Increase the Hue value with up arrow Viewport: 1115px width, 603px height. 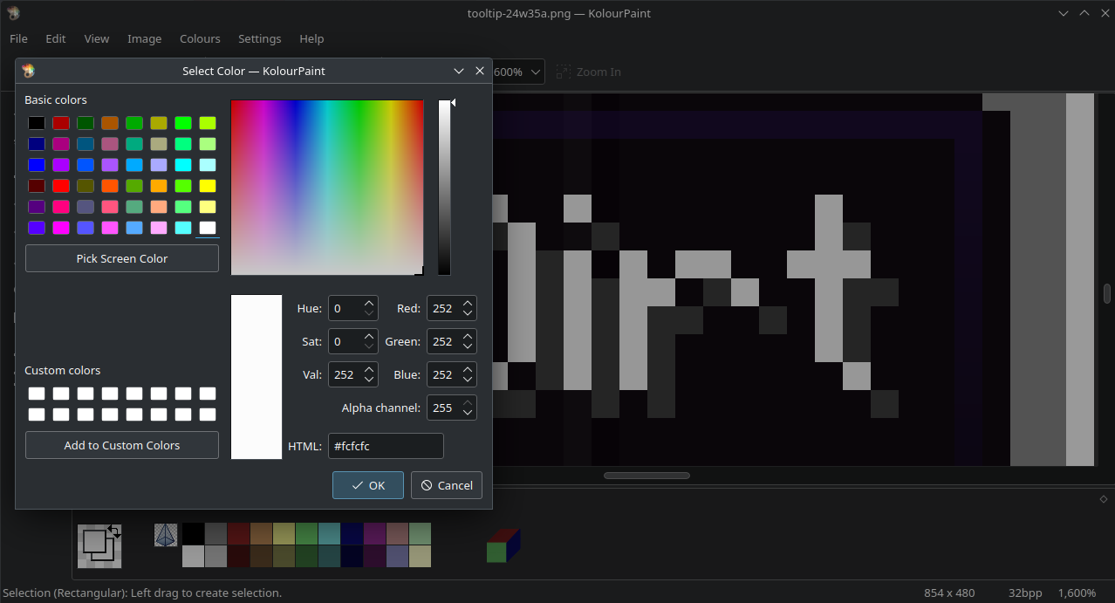point(369,304)
